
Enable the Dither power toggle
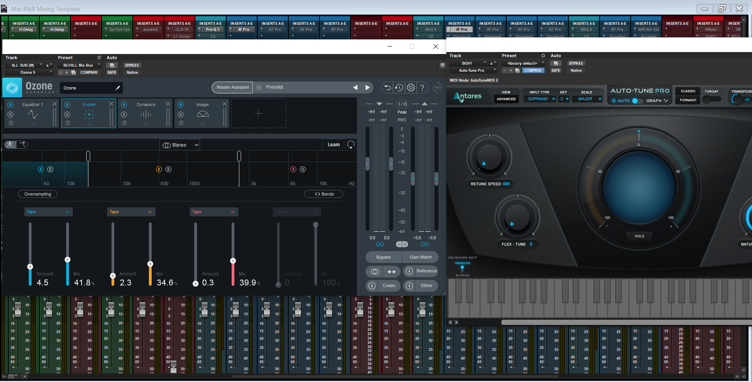coord(409,286)
